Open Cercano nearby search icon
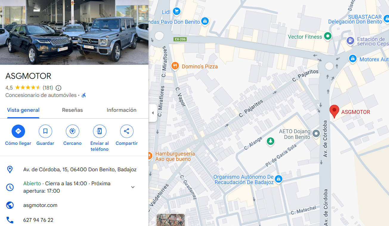The width and height of the screenshot is (389, 226). pos(72,131)
